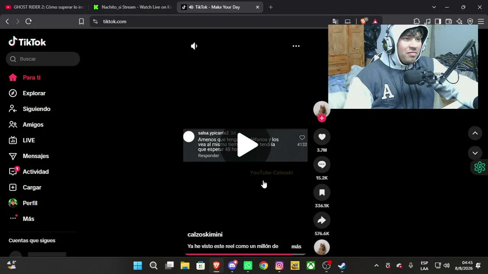Open Cargar upload page
This screenshot has width=488, height=274.
[32, 188]
